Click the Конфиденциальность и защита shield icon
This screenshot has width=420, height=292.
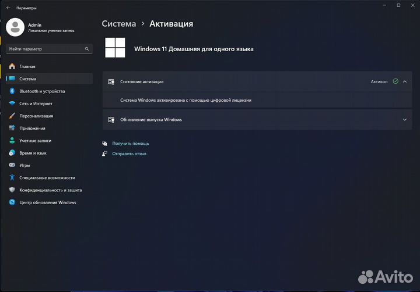point(12,190)
